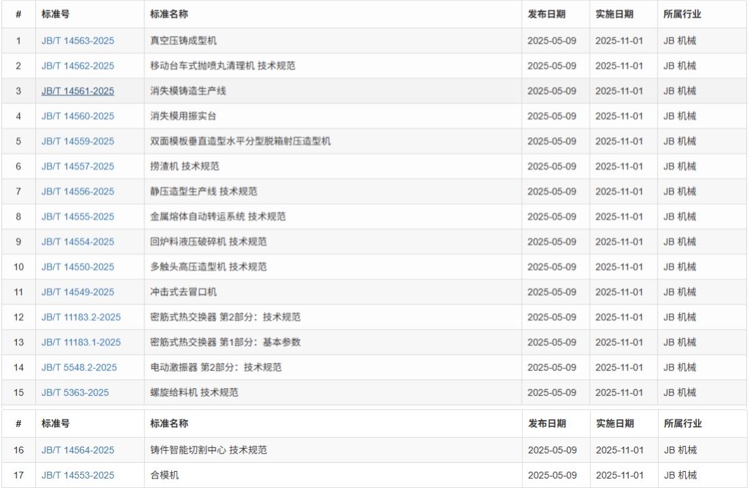Open the JB/T 11183.2-2025 standard link
This screenshot has width=749, height=488.
pyautogui.click(x=80, y=316)
